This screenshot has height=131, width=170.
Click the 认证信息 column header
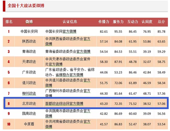[x=70, y=22]
